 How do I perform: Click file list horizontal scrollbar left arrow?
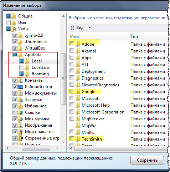[x=71, y=148]
